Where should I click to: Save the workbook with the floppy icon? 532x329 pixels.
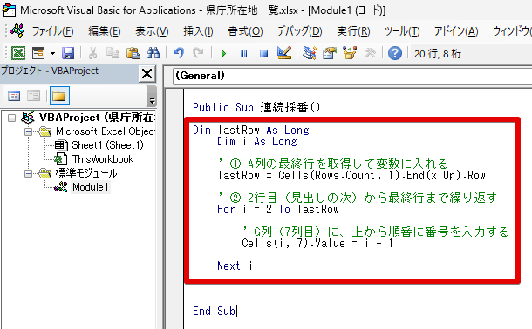[x=68, y=53]
